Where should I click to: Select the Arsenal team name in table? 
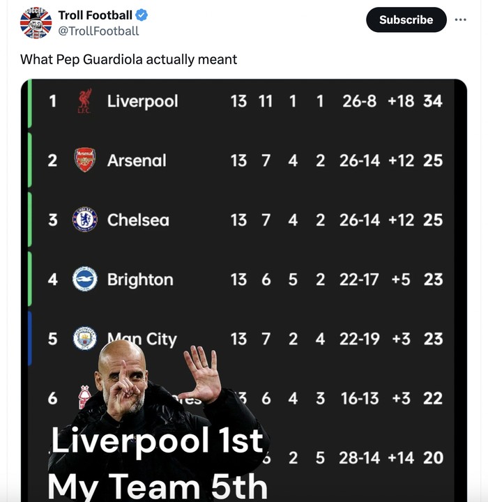pos(137,160)
